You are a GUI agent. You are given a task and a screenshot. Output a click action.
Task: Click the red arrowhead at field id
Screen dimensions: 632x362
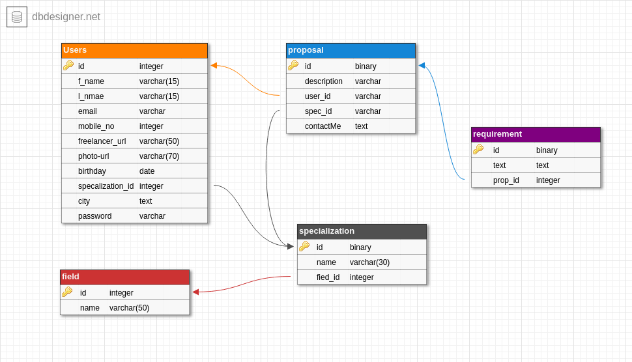[195, 292]
